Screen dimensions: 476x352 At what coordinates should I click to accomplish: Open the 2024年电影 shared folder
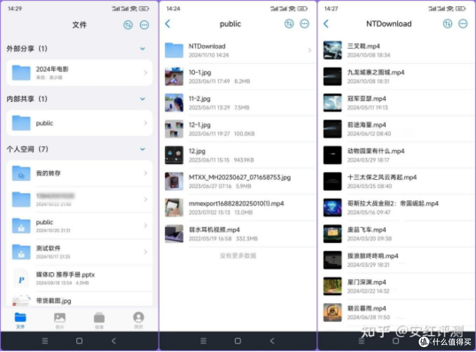(x=79, y=73)
